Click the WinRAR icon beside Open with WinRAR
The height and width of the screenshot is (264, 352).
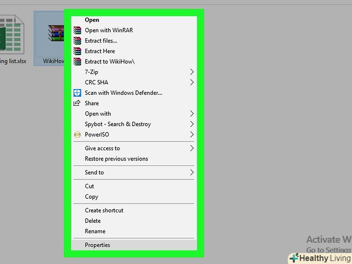coord(77,30)
